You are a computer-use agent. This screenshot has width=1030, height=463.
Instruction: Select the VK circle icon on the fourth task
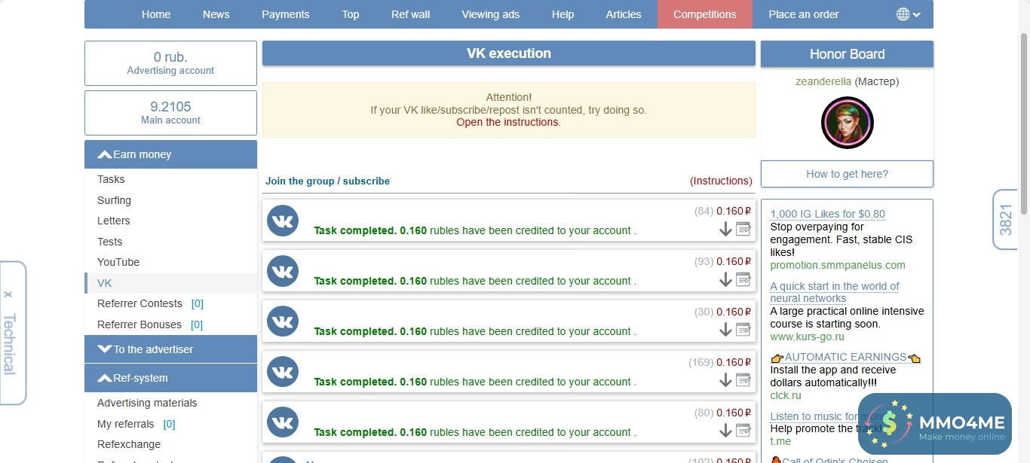282,372
